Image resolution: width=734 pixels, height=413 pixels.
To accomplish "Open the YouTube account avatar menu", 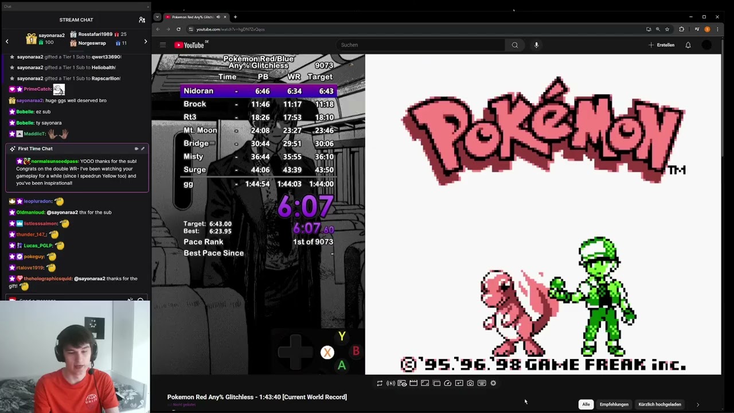I will [x=706, y=45].
